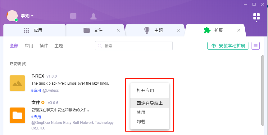Filter extensions by 插件 category
Viewport: 268px width, 135px height.
tap(44, 46)
